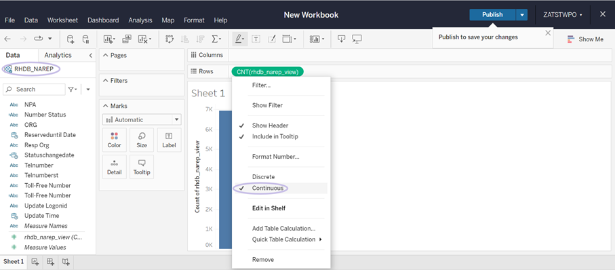Collapse the Filters card
Image resolution: width=615 pixels, height=270 pixels.
105,81
